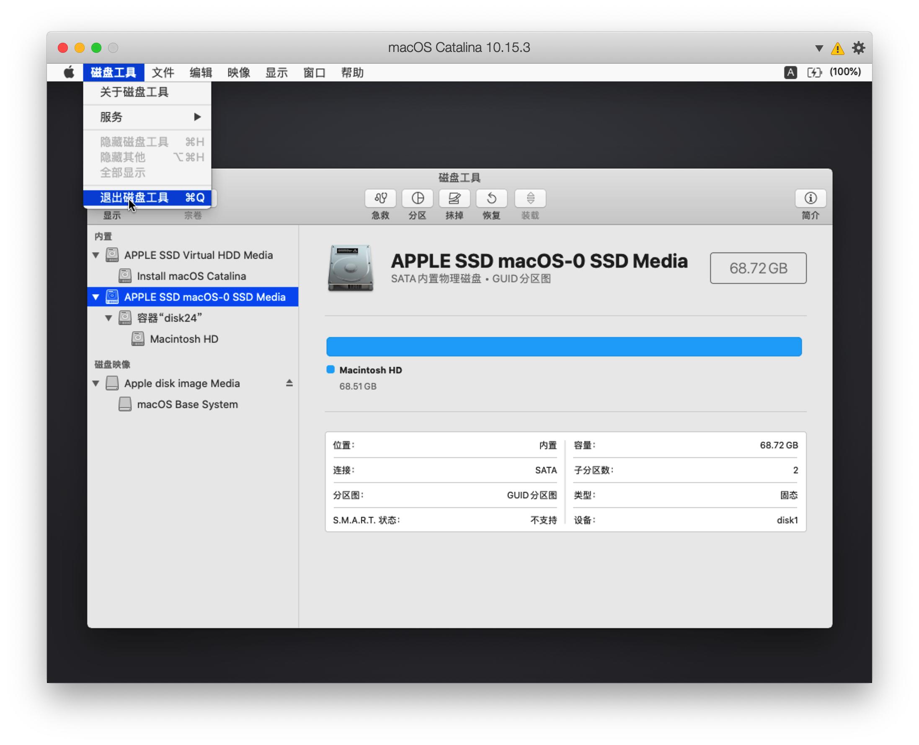919x745 pixels.
Task: Click the Restore (恢复) toolbar icon
Action: click(491, 198)
